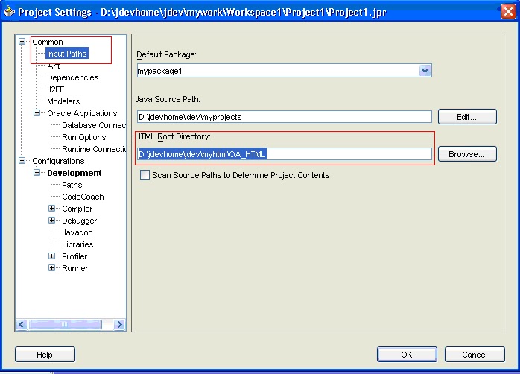Viewport: 520px width, 374px height.
Task: Click the Default Package combo box field
Action: click(284, 71)
